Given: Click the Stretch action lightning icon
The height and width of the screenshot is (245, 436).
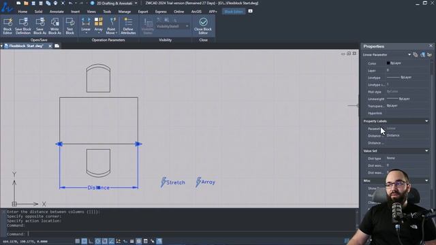Looking at the screenshot, I should [x=163, y=182].
